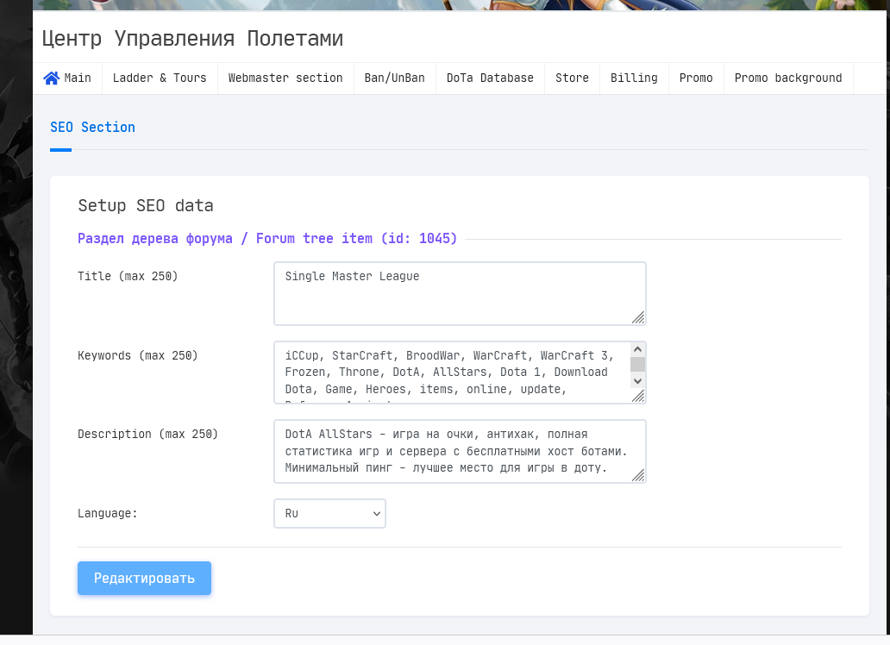Click the Title (max 250) label
890x645 pixels.
128,277
